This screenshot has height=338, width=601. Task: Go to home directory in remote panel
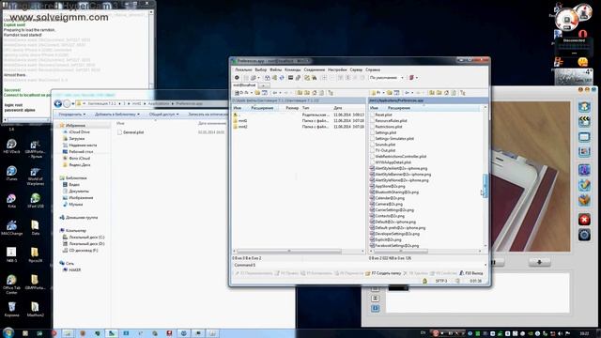(447, 93)
